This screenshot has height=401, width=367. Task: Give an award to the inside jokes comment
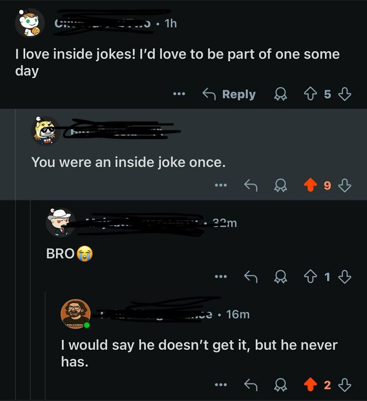[x=280, y=94]
